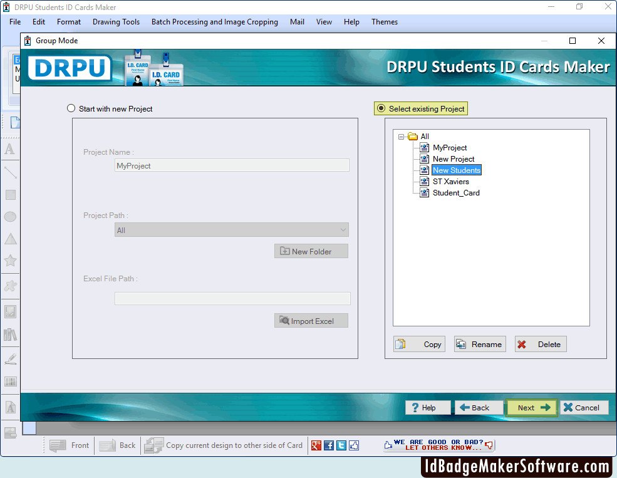Image resolution: width=617 pixels, height=478 pixels.
Task: Choose Select existing Project radio button
Action: [381, 108]
